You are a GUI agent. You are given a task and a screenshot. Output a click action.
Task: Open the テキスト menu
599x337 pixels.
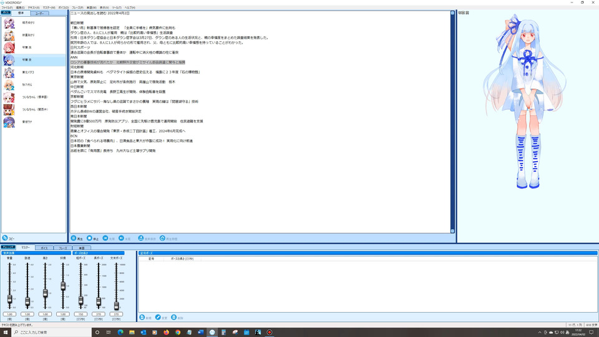pyautogui.click(x=34, y=7)
